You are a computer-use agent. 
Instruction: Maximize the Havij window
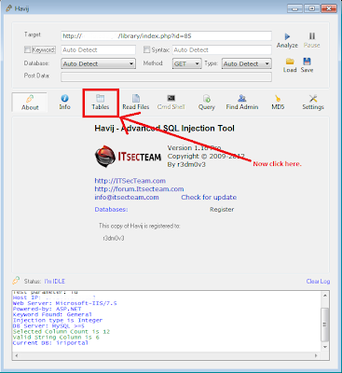tap(311, 8)
